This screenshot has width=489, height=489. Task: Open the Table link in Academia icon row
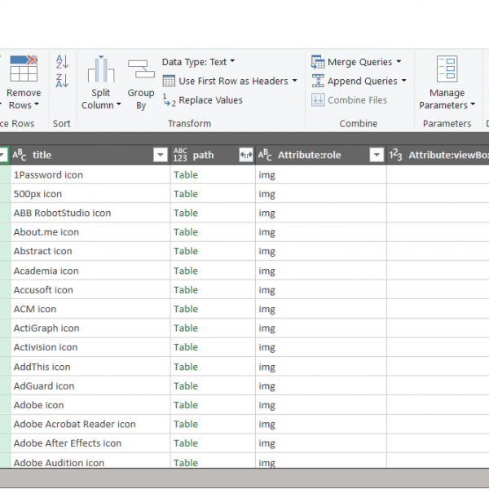(186, 271)
